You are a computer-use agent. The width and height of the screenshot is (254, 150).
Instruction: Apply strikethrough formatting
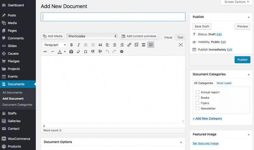(x=45, y=52)
